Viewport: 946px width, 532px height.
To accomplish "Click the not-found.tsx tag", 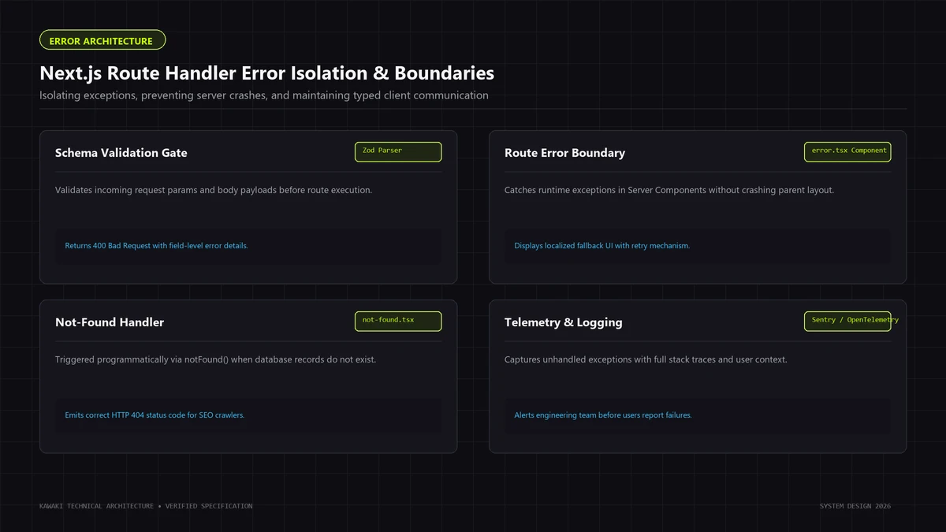I will click(398, 321).
